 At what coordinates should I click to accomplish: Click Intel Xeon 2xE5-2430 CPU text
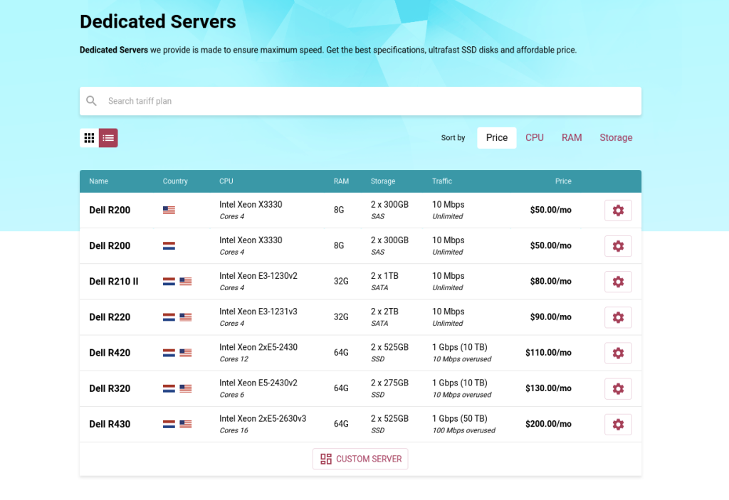point(258,348)
